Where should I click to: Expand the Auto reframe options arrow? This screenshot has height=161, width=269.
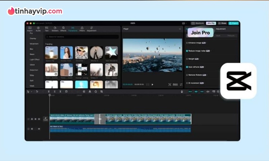pyautogui.click(x=205, y=67)
